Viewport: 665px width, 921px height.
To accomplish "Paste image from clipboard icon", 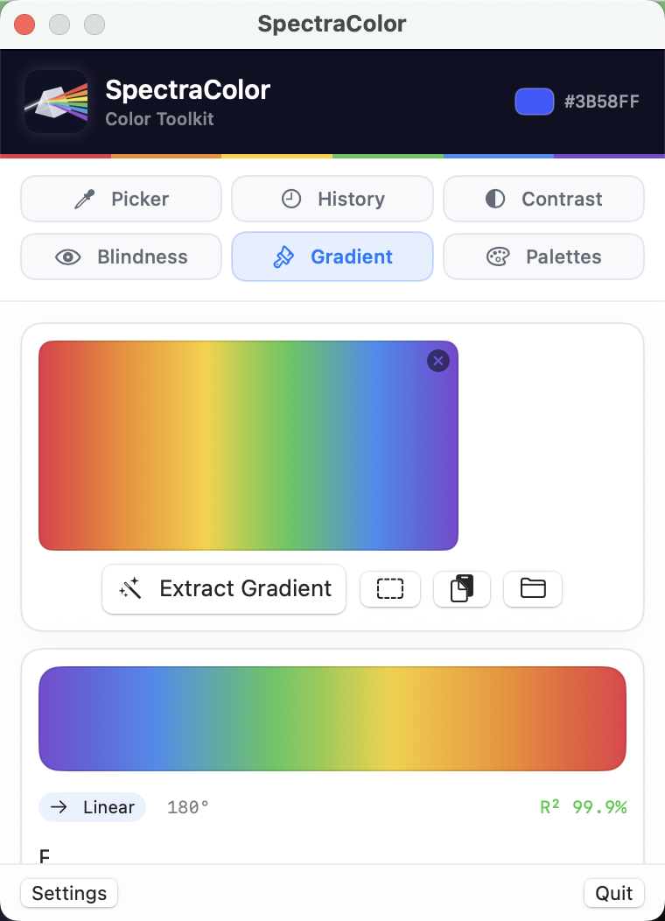I will pos(462,589).
